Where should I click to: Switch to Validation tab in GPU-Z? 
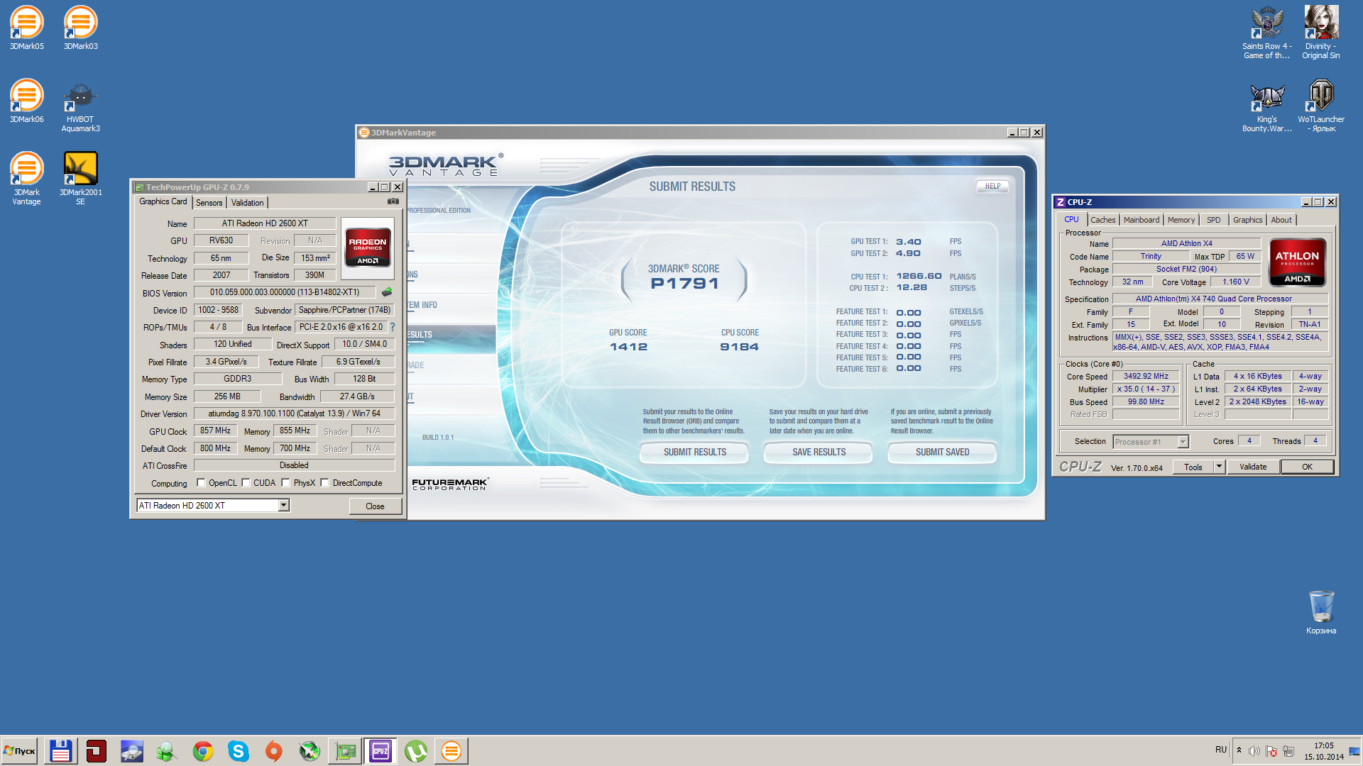[x=247, y=203]
